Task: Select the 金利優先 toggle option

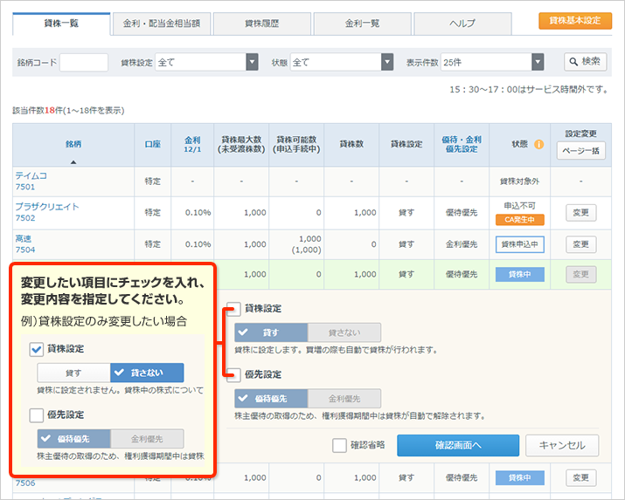Action: [x=344, y=399]
